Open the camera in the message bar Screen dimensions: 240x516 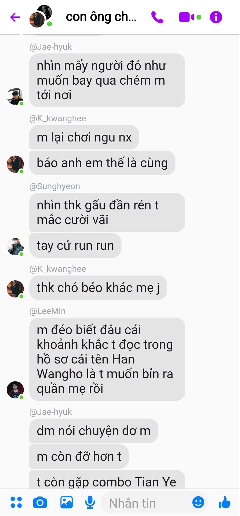[40, 503]
